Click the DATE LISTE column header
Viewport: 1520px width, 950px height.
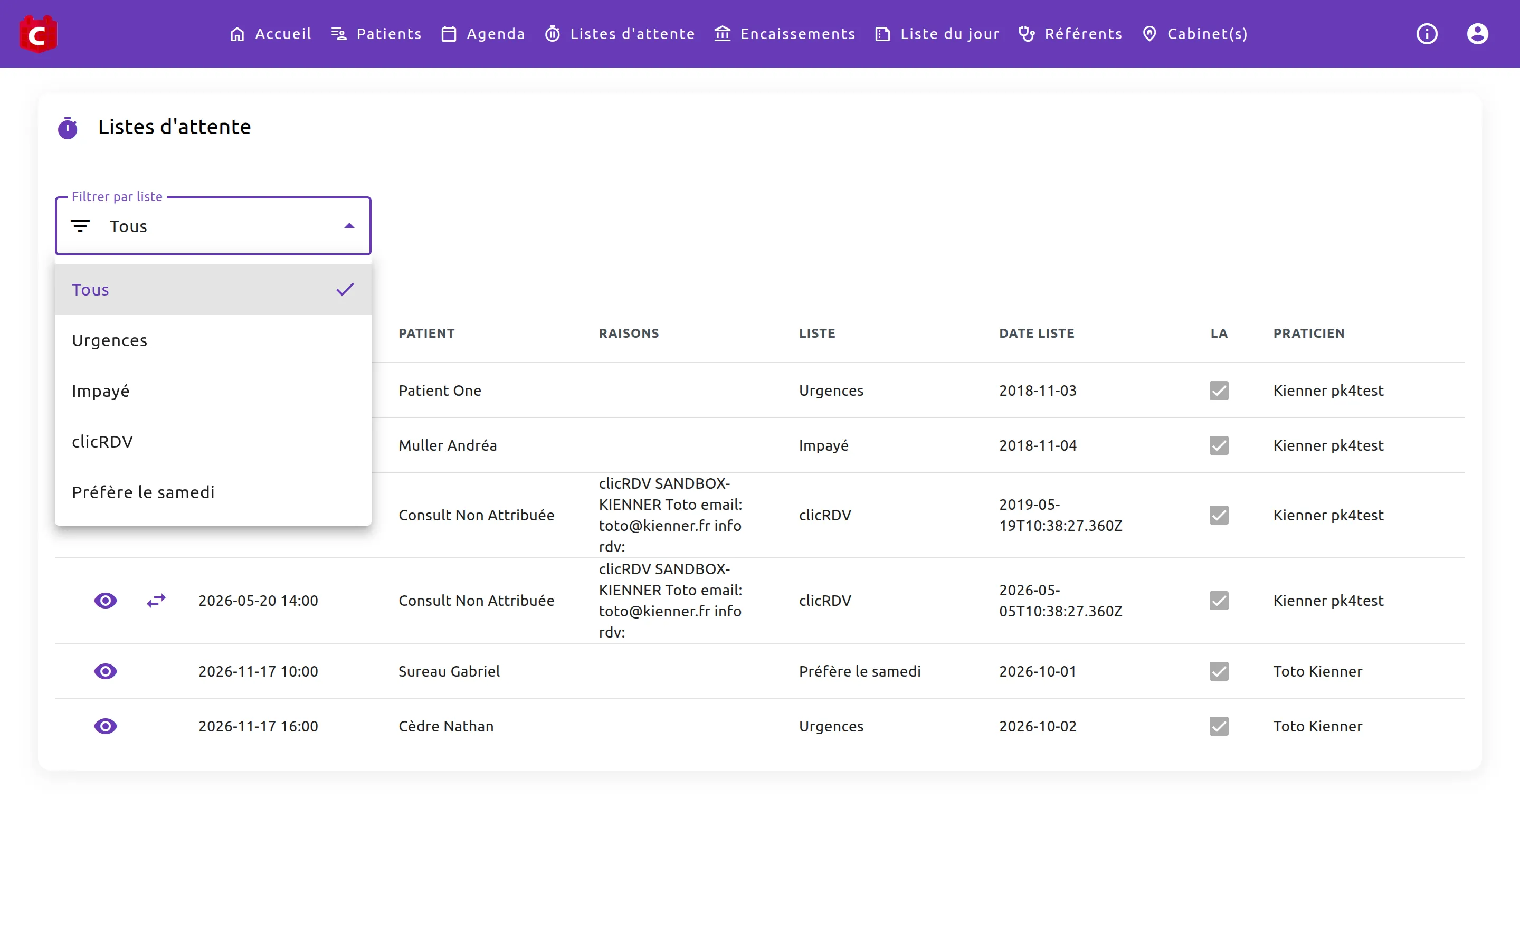(1037, 334)
